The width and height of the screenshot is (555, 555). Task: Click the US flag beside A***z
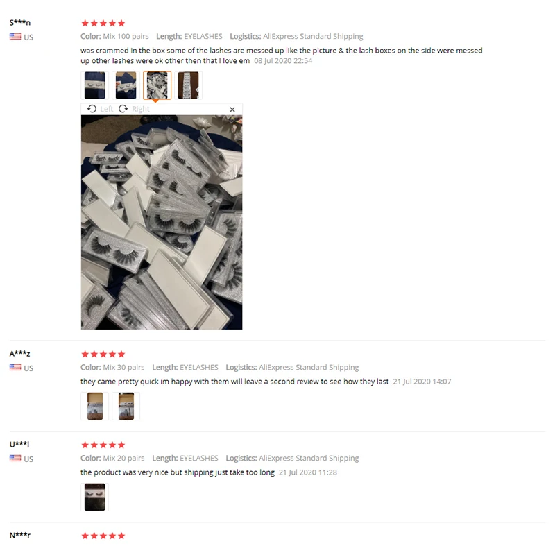pos(15,368)
